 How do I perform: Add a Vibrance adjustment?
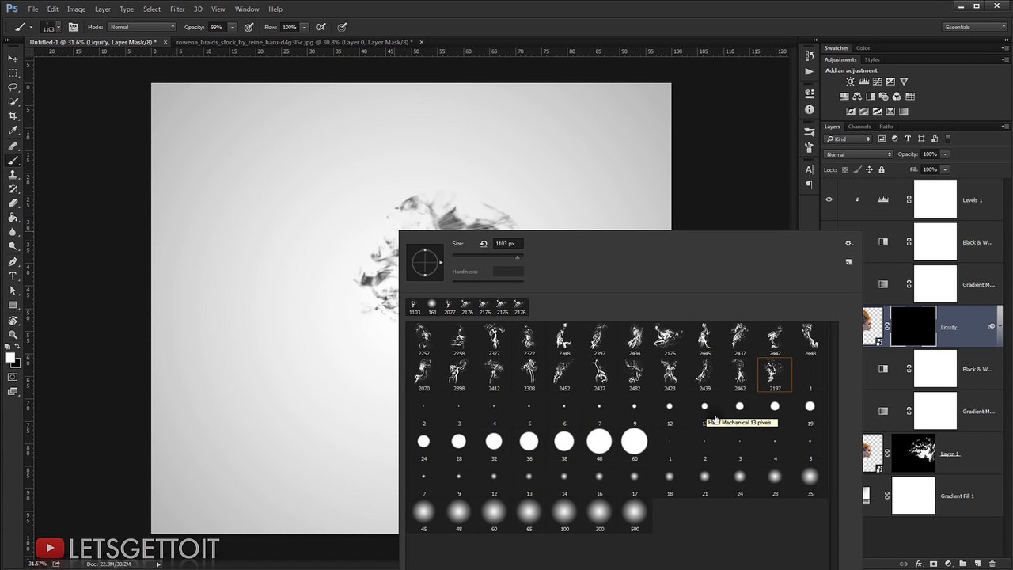904,82
